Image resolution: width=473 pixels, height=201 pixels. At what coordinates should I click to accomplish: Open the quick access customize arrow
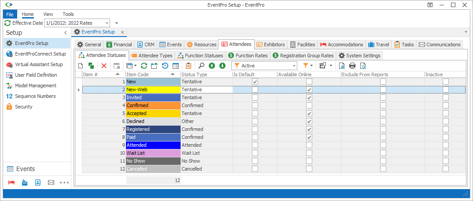coord(117,23)
